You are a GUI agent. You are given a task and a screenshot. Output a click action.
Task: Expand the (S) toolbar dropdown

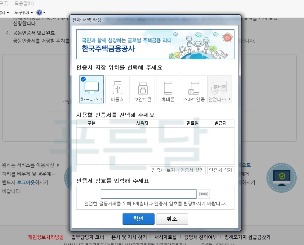coord(5,13)
